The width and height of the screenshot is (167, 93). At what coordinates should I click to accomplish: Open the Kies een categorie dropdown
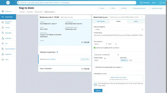pos(118,29)
